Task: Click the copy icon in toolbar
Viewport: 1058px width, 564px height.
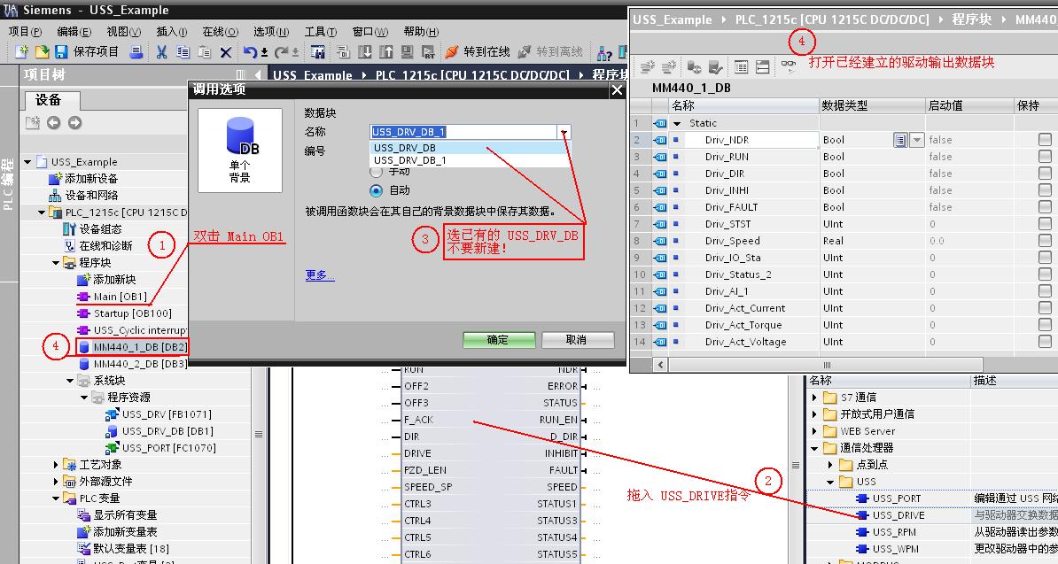Action: [x=183, y=52]
